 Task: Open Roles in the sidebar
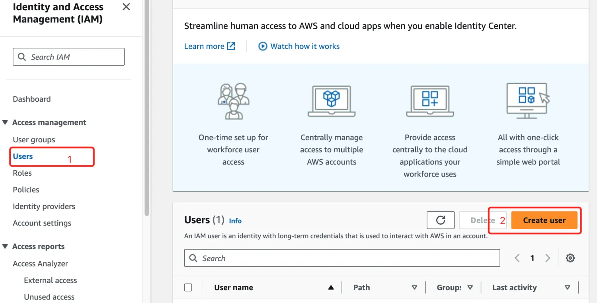tap(22, 173)
